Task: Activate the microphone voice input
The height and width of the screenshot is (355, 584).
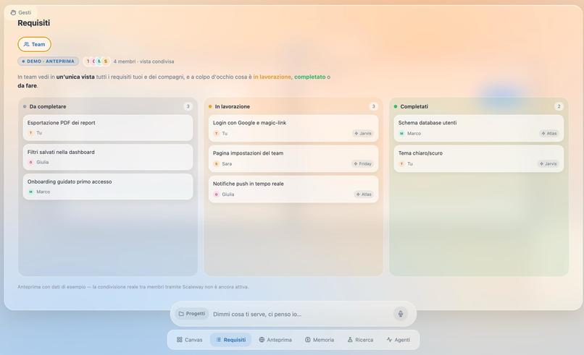Action: tap(401, 314)
